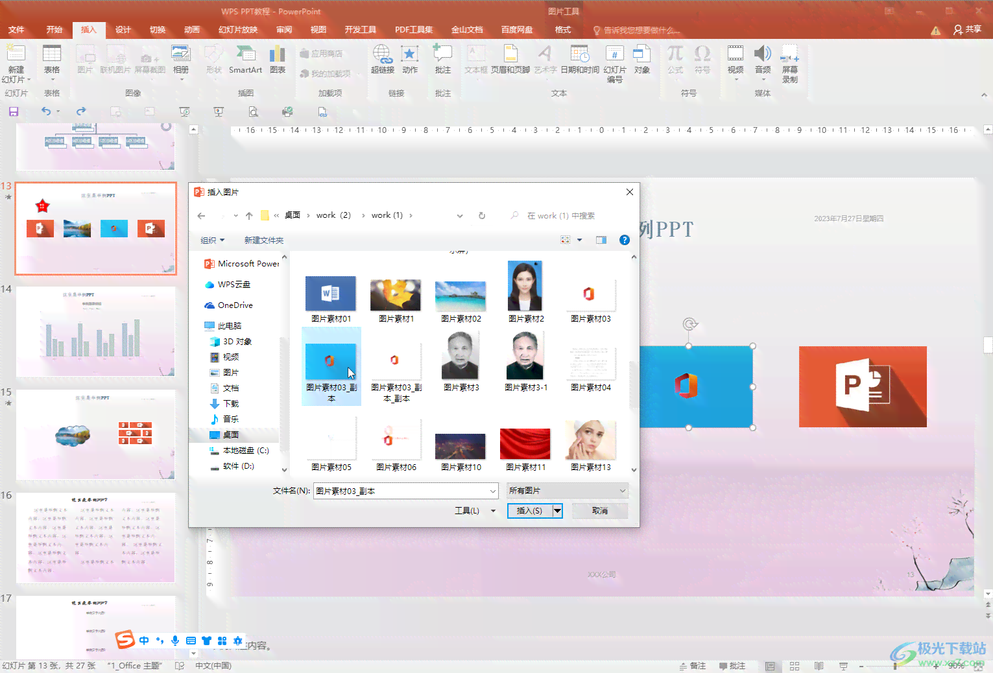This screenshot has width=993, height=673.
Task: Open the 文件 File tab
Action: point(16,30)
